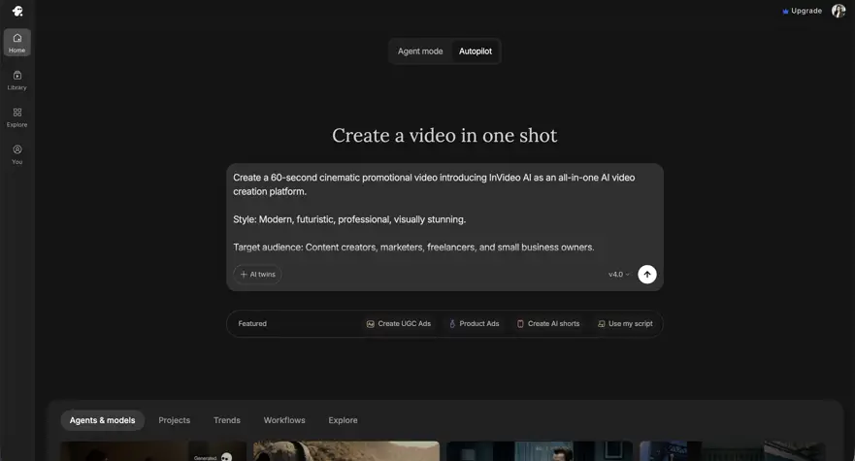Open the desert landscape thumbnail card
855x461 pixels.
pyautogui.click(x=346, y=451)
